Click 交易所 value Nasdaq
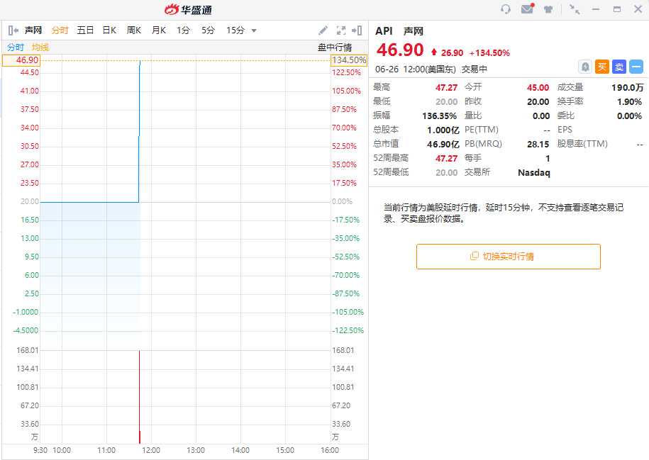Screen dimensions: 649x460 (534, 172)
